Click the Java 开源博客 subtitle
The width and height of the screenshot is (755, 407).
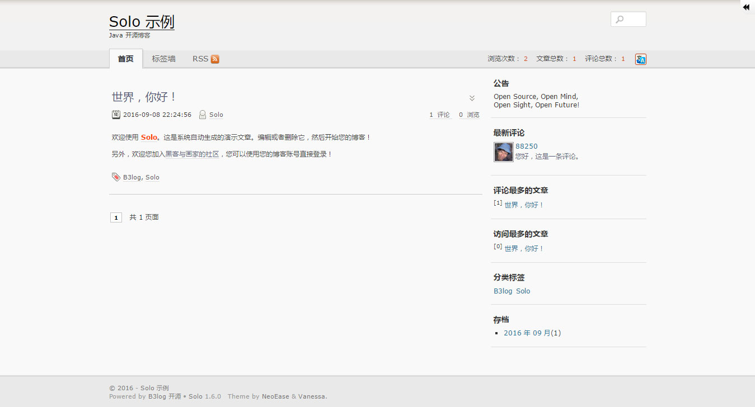click(130, 35)
